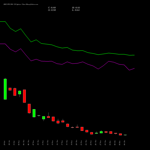
Task: Select the low value L: 0.65
Action: (x=76, y=10)
